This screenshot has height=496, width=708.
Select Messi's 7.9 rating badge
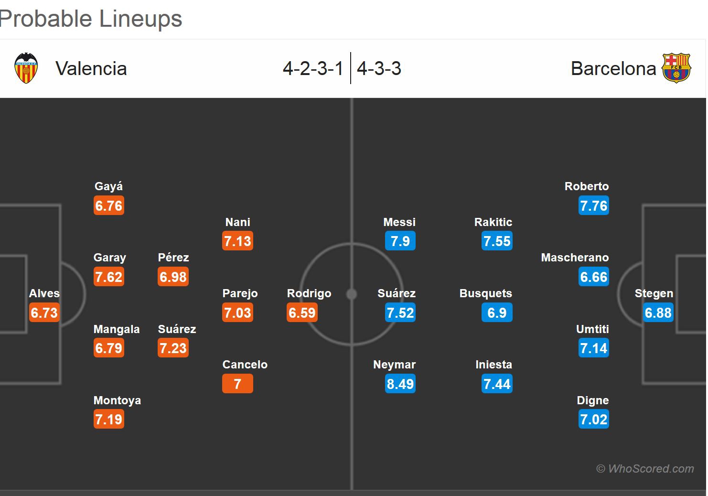click(400, 241)
